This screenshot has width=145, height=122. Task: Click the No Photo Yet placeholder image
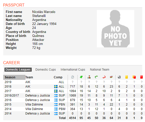coord(116,29)
